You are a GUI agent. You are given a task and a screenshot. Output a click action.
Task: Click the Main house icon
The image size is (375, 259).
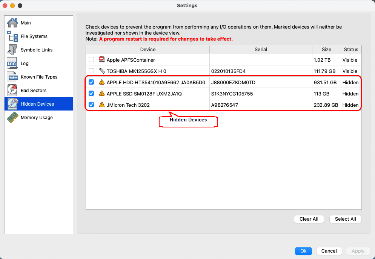pyautogui.click(x=12, y=23)
